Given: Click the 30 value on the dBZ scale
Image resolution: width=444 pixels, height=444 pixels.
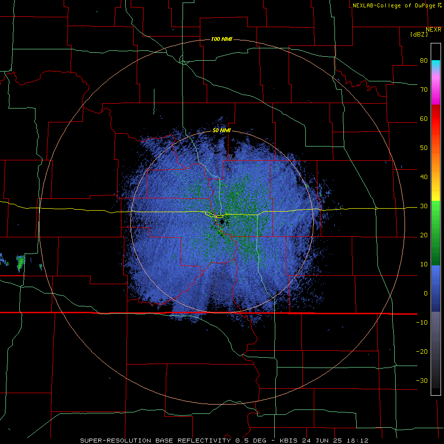Looking at the screenshot, I should tap(424, 206).
